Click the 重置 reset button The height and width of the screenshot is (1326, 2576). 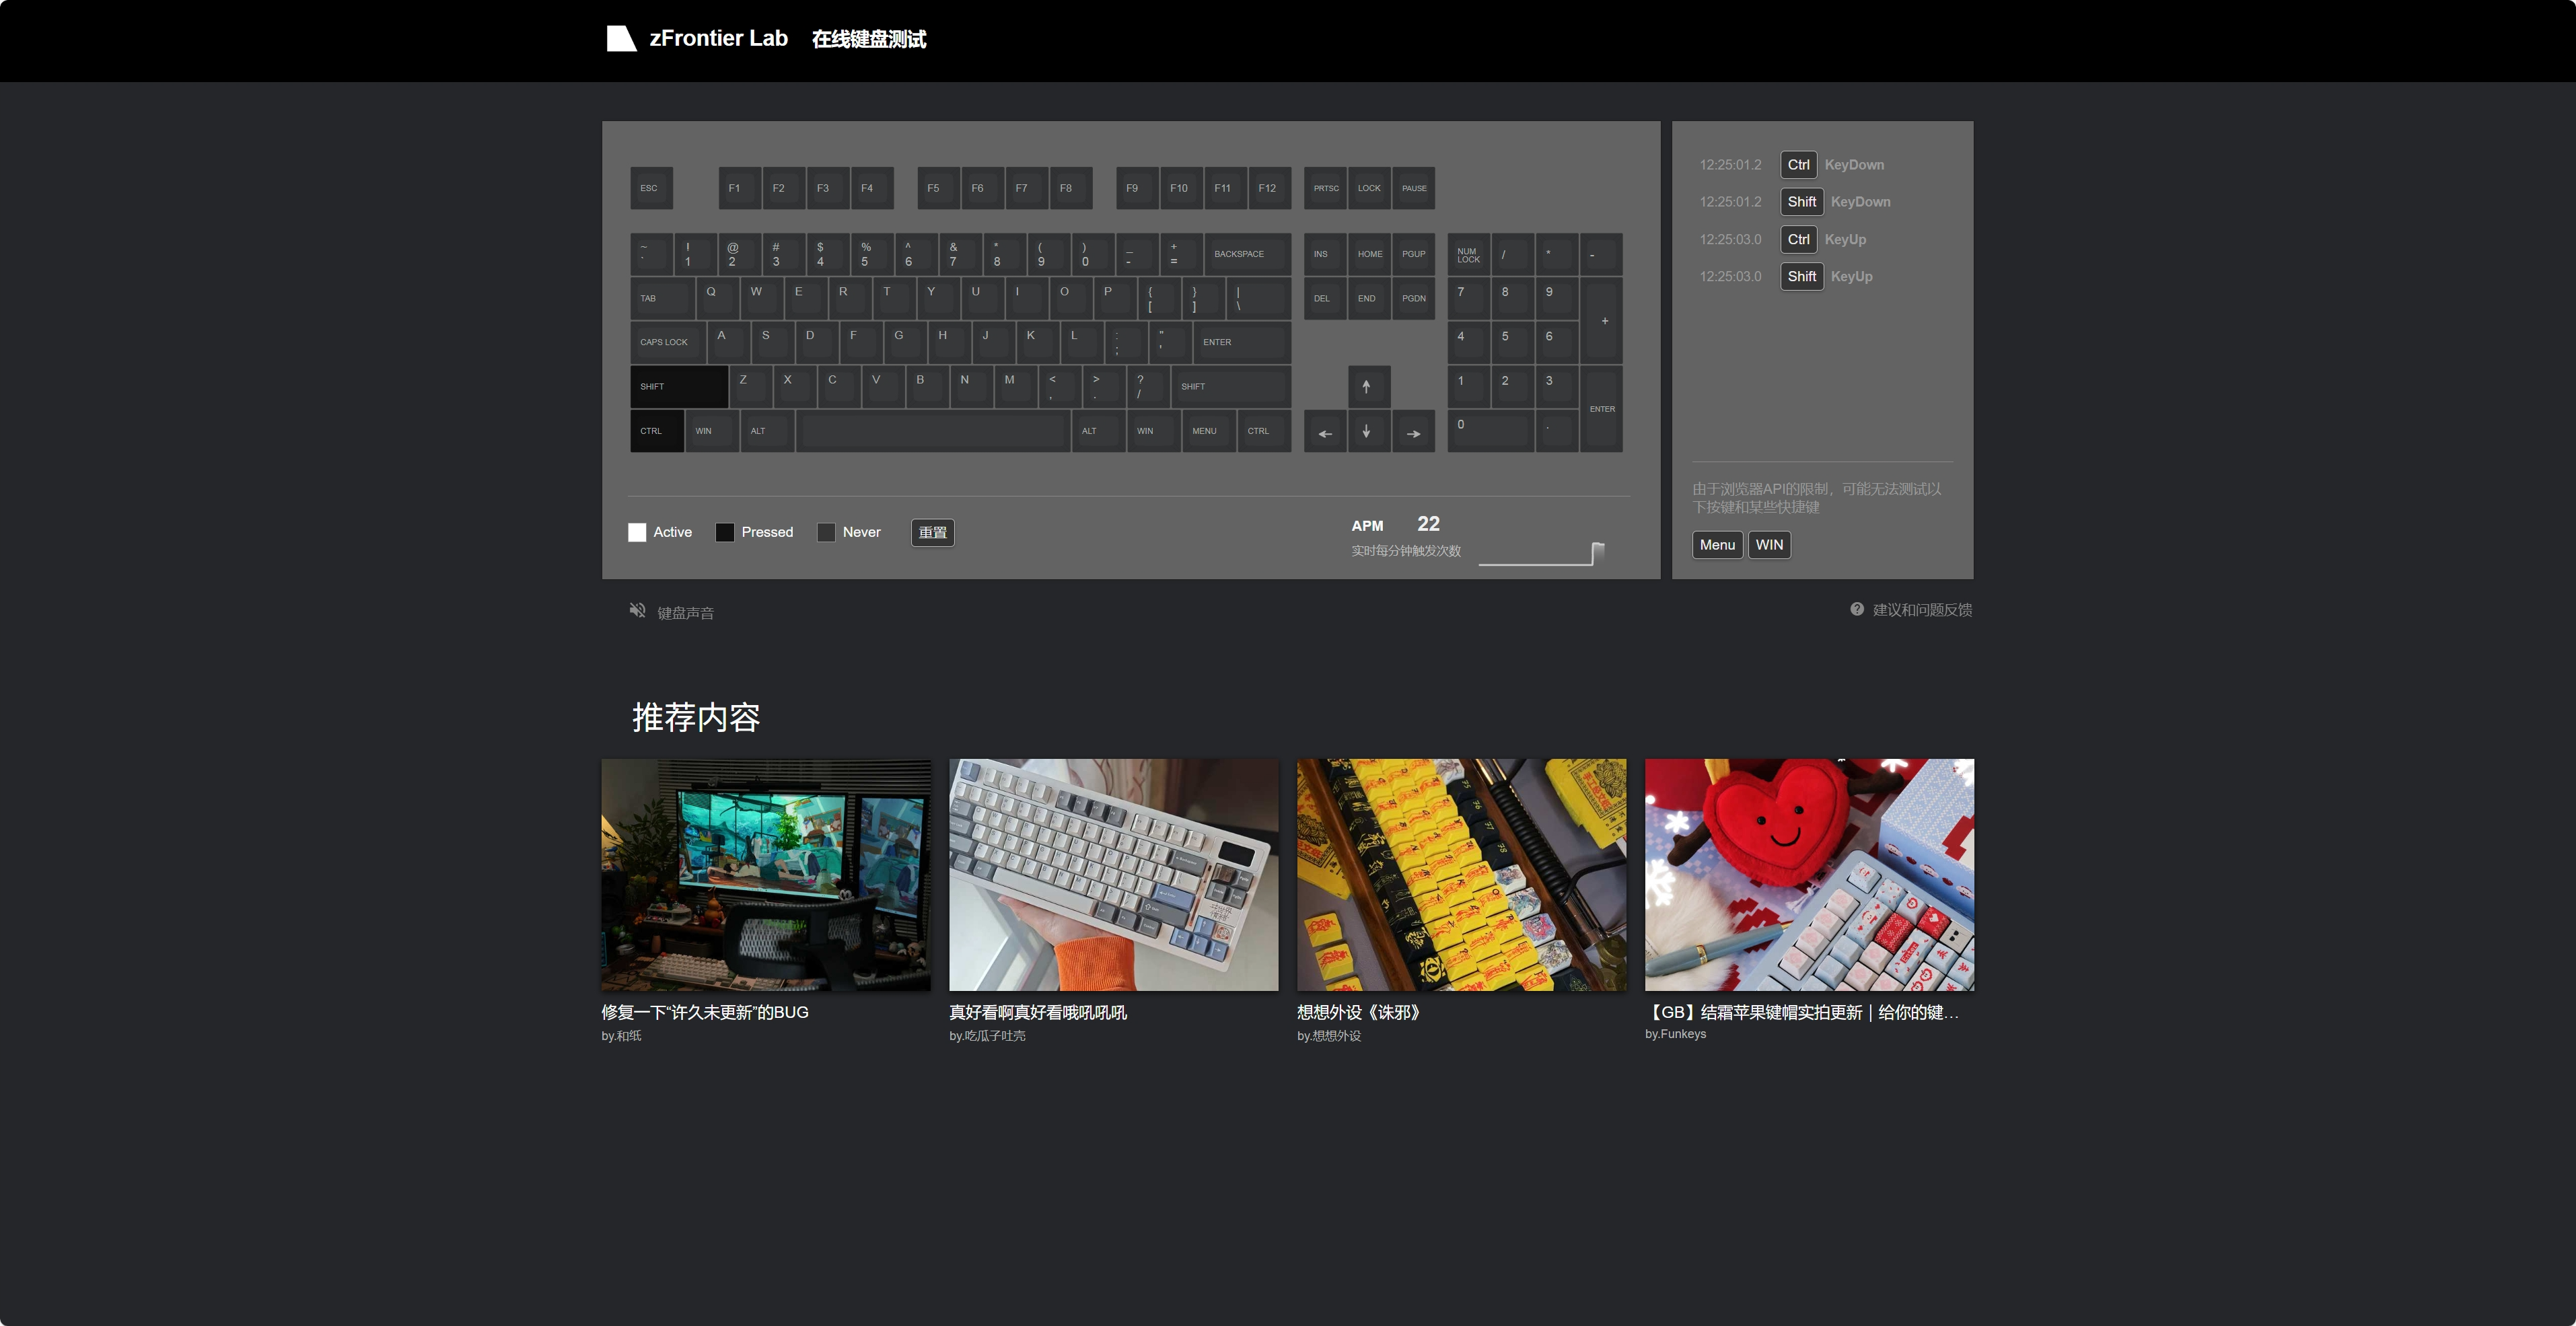click(932, 532)
